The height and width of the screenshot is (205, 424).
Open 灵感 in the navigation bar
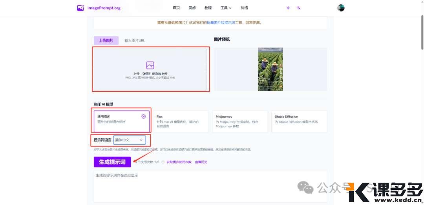[192, 8]
